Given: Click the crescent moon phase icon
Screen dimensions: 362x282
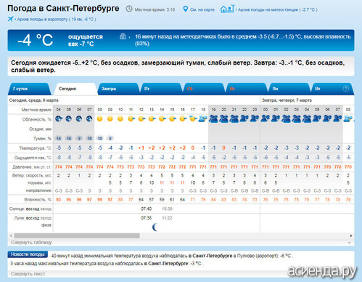Looking at the screenshot, I should click(x=155, y=227).
